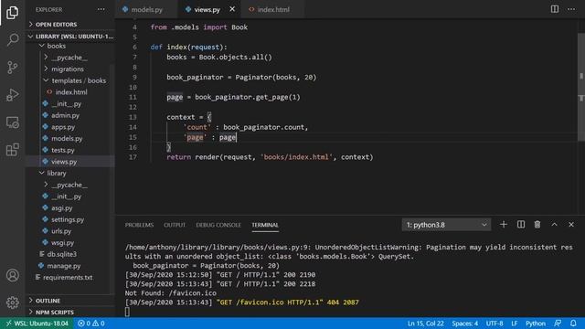Close the views.py tab
Image resolution: width=585 pixels, height=329 pixels.
[232, 9]
